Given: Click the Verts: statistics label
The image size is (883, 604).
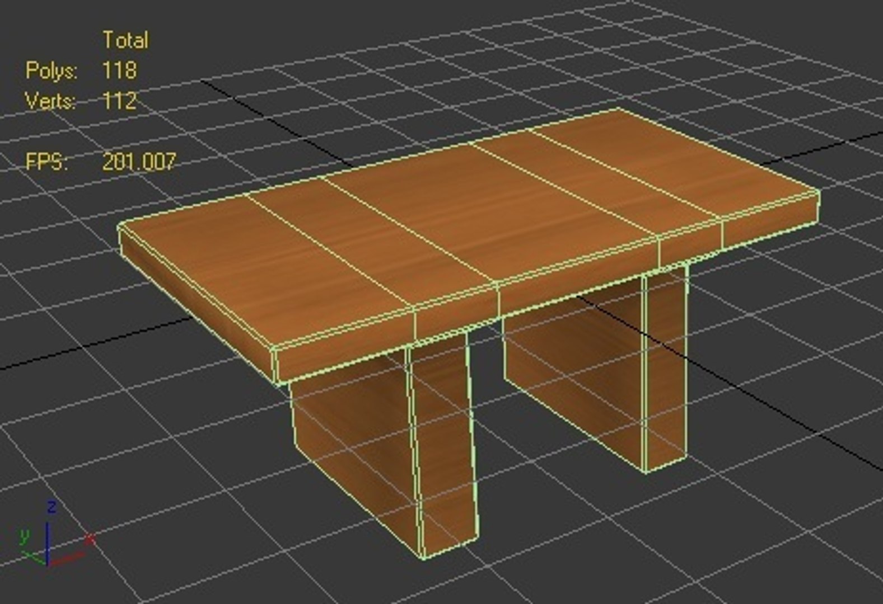Looking at the screenshot, I should 50,101.
